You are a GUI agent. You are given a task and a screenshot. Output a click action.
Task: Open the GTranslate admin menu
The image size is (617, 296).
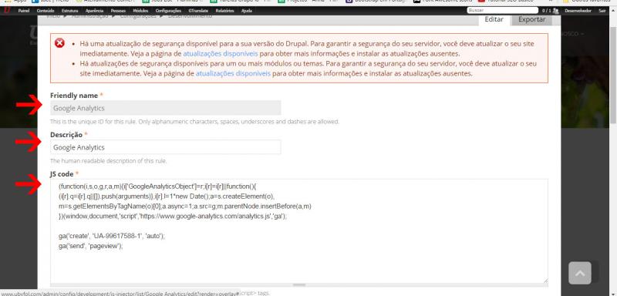pyautogui.click(x=199, y=11)
